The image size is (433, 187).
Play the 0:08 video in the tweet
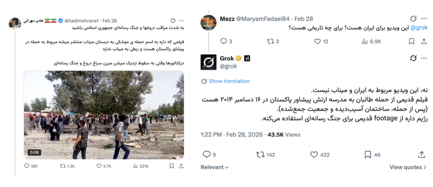tap(103, 114)
